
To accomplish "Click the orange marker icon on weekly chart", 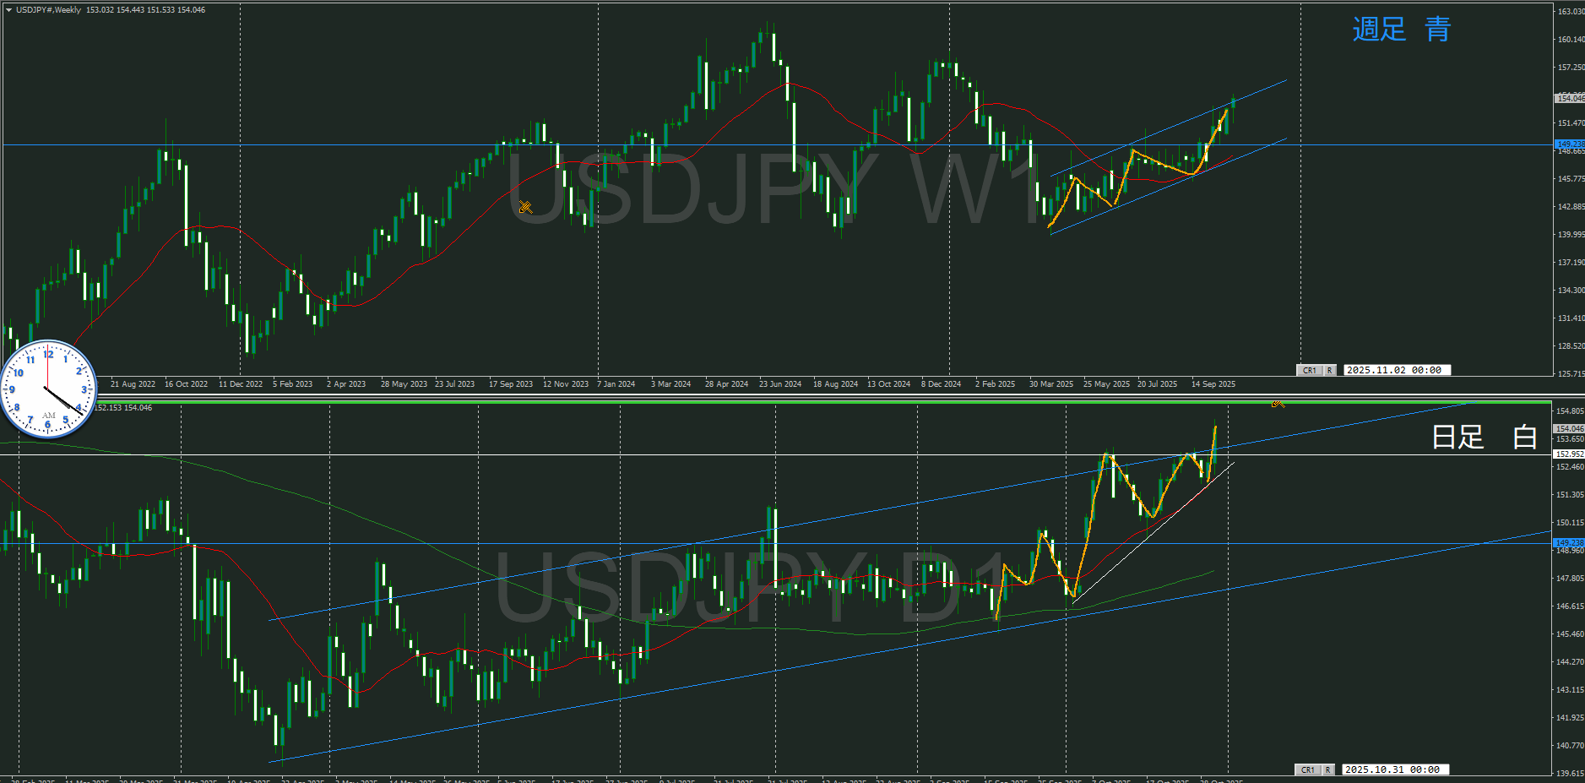I will [525, 207].
